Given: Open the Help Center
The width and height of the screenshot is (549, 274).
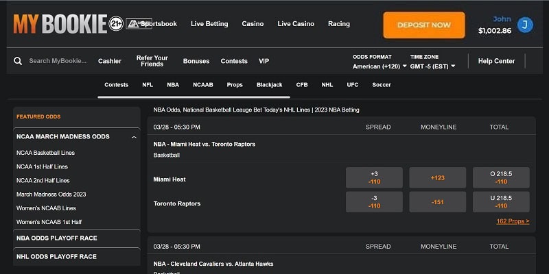Looking at the screenshot, I should click(496, 61).
